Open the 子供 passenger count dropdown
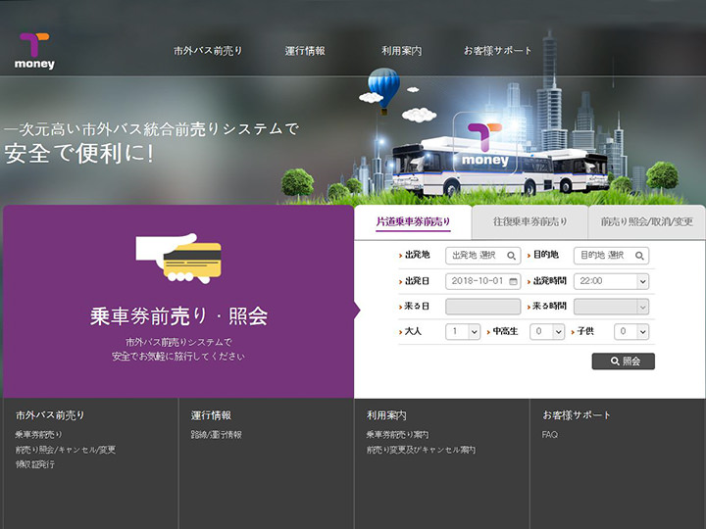The height and width of the screenshot is (529, 706). coord(631,331)
